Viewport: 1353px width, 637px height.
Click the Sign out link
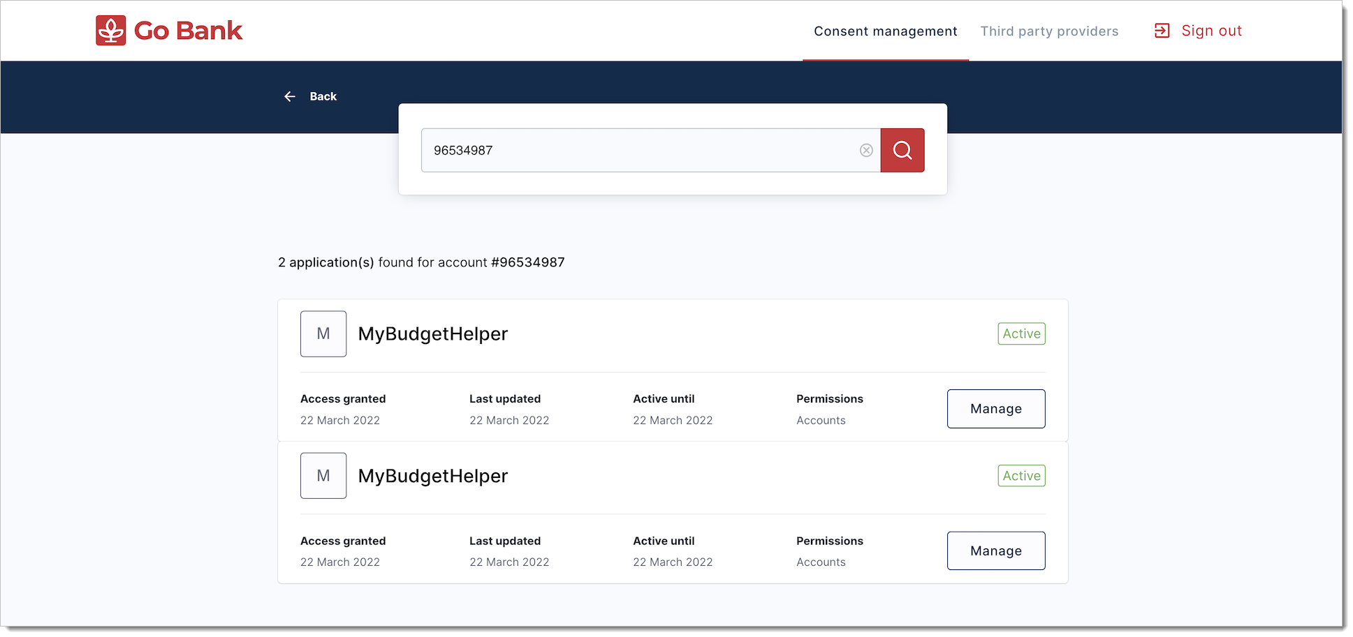[1211, 31]
